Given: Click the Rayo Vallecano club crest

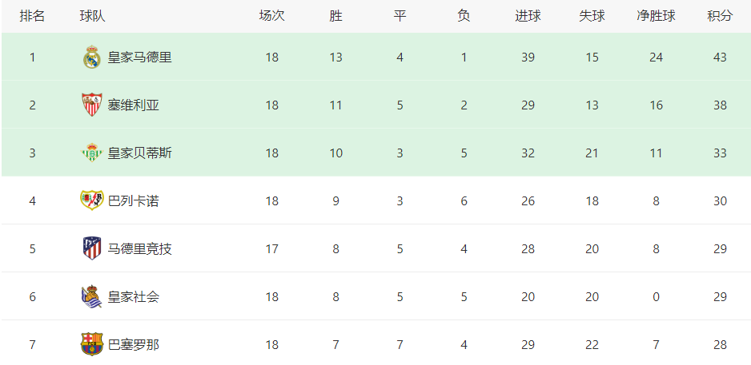Looking at the screenshot, I should coord(91,200).
